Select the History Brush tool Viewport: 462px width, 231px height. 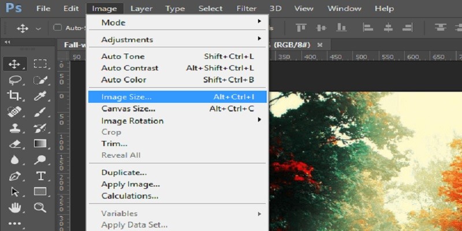(x=40, y=128)
